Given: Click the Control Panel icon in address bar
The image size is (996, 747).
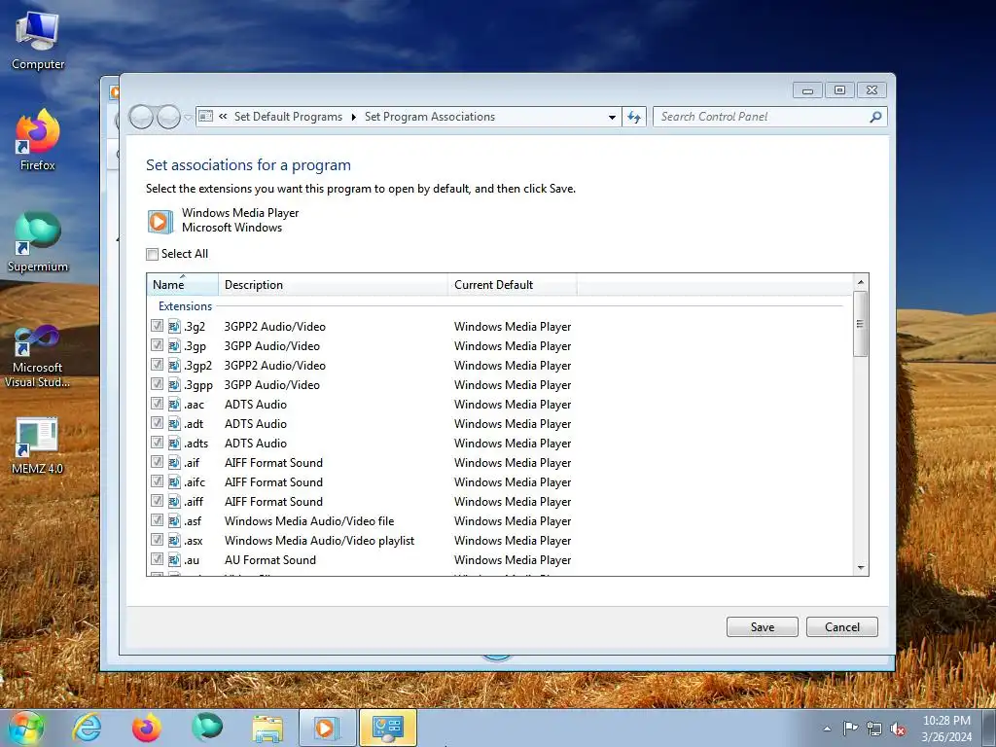Looking at the screenshot, I should 206,117.
